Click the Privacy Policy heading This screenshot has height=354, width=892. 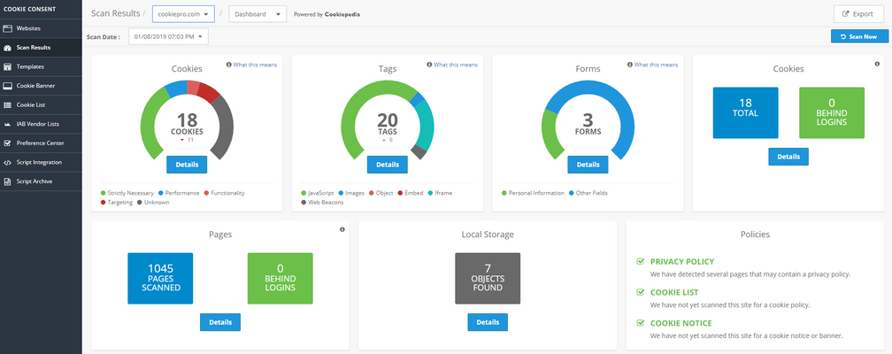682,262
